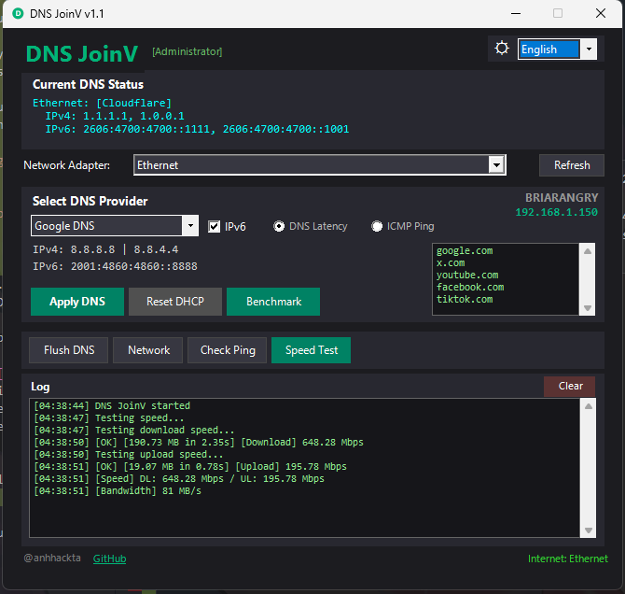This screenshot has width=625, height=594.
Task: Click x.com in the domain list
Action: [451, 263]
